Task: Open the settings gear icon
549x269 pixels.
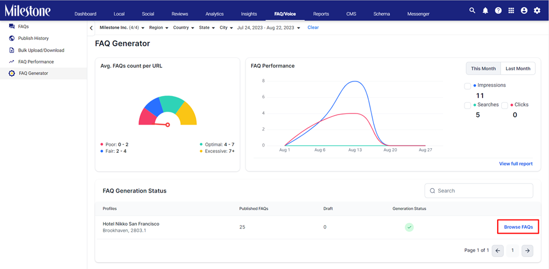Action: (x=537, y=11)
